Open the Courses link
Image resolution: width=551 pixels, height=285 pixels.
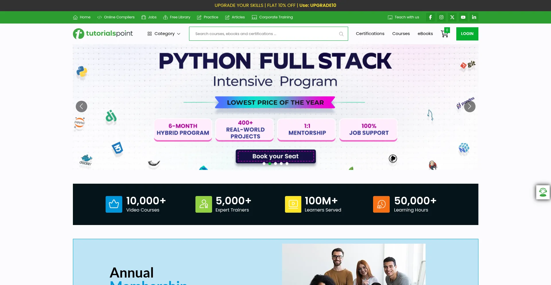point(401,34)
